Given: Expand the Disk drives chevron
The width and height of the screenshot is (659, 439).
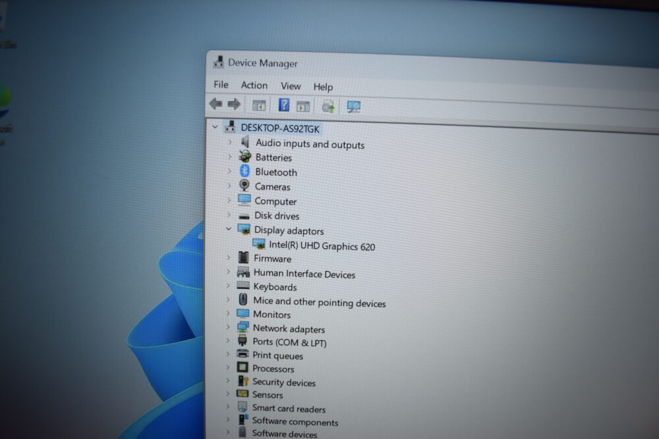Looking at the screenshot, I should tap(229, 215).
